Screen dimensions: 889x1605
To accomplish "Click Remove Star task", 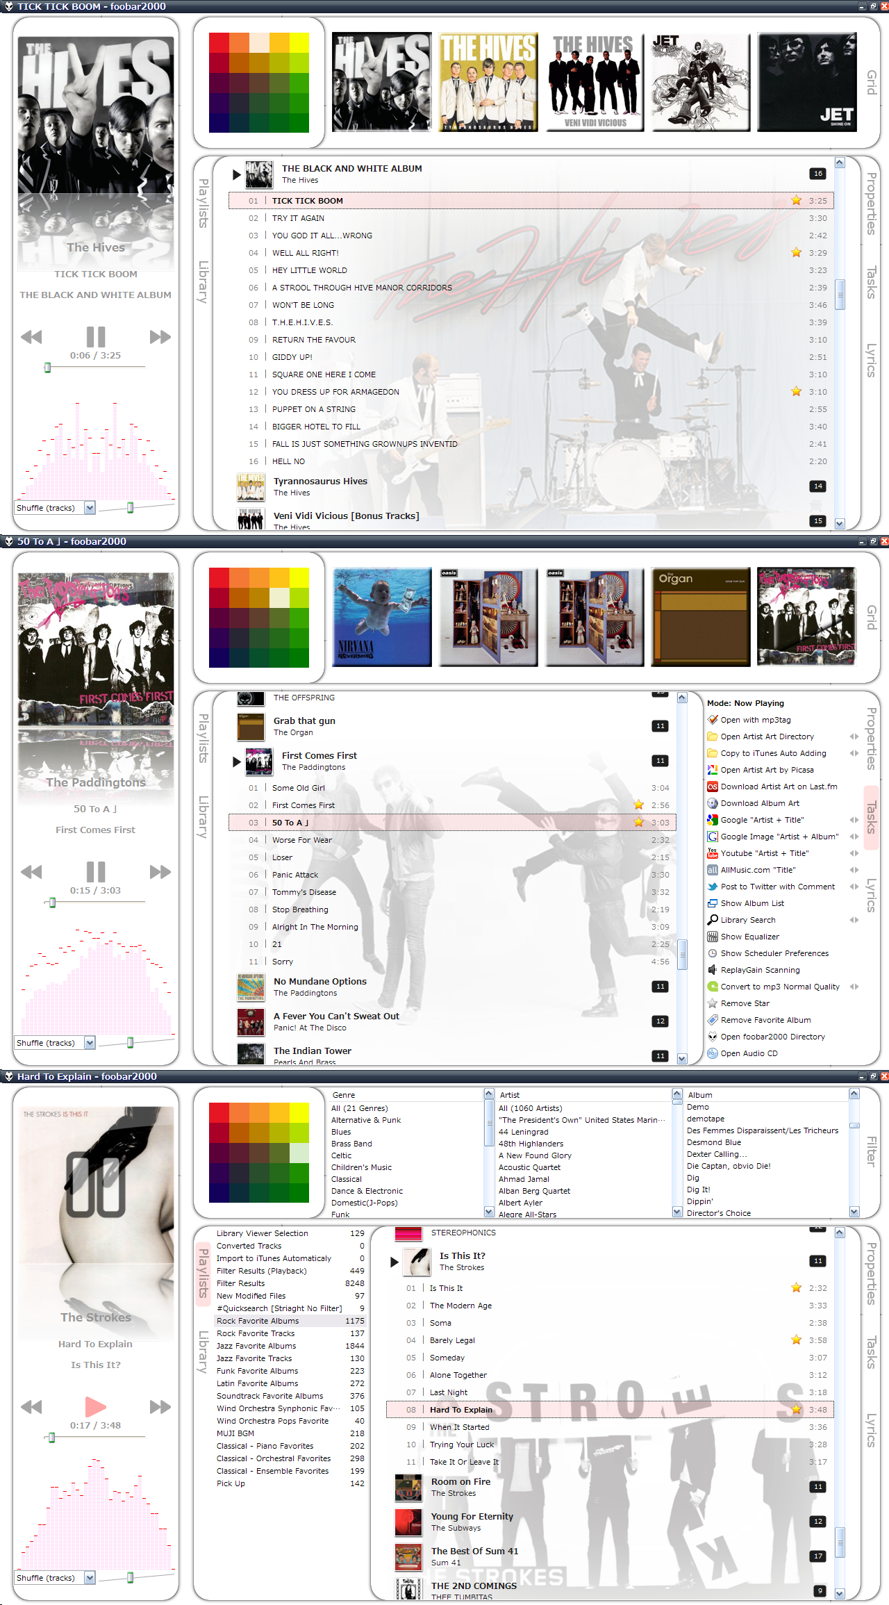I will click(745, 1003).
